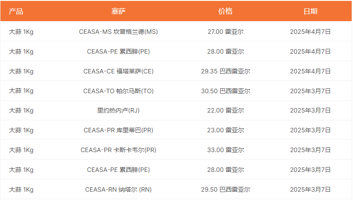
Task: Click the 产品 column header
Action: tap(16, 11)
